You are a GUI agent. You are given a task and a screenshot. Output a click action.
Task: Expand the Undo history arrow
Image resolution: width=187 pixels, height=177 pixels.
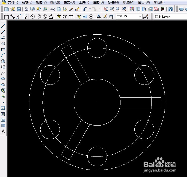click(90, 9)
